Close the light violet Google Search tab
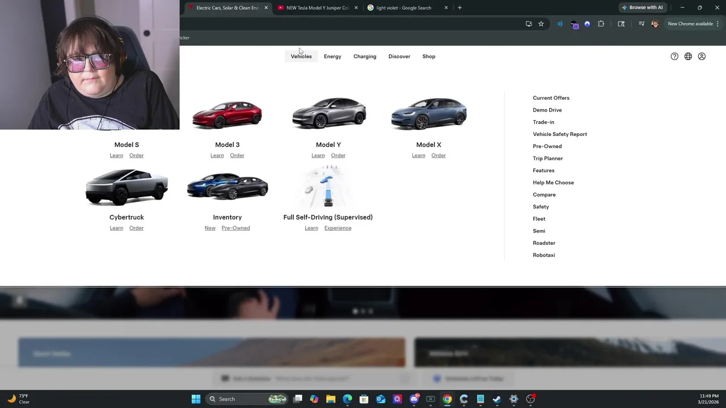This screenshot has height=408, width=726. tap(446, 8)
